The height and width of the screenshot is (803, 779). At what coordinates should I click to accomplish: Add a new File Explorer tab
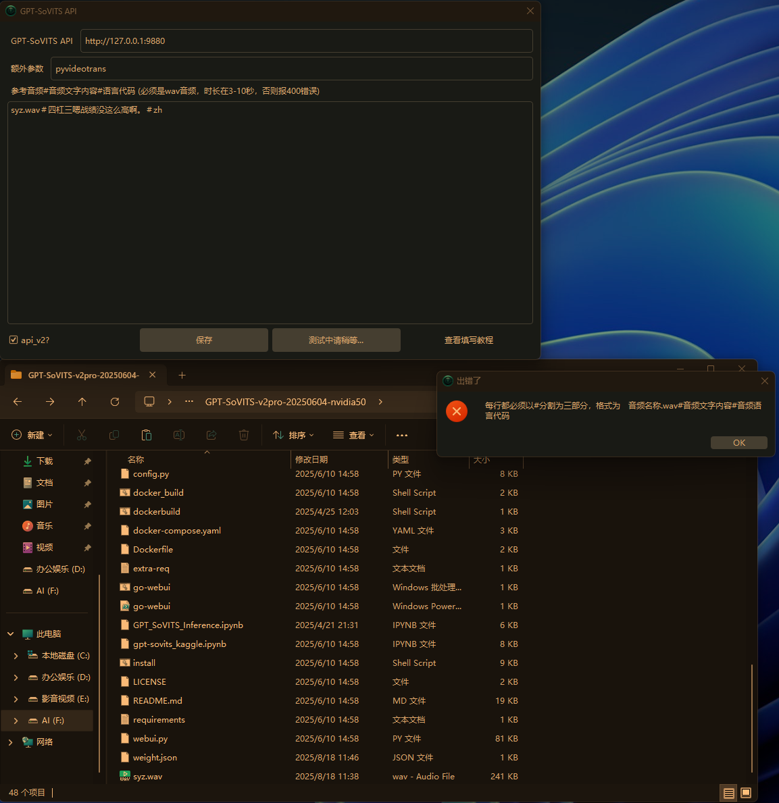(182, 375)
